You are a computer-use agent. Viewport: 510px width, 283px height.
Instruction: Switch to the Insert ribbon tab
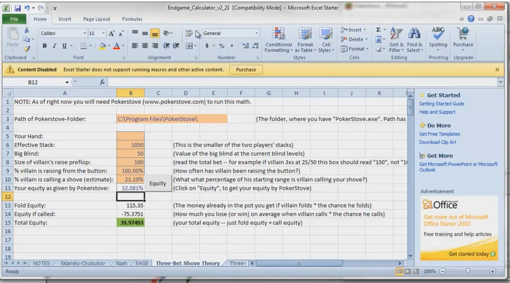click(x=65, y=19)
